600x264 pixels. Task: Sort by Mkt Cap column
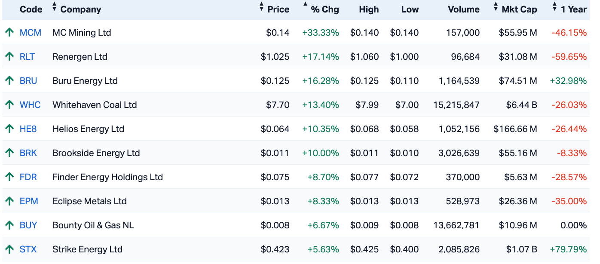519,9
